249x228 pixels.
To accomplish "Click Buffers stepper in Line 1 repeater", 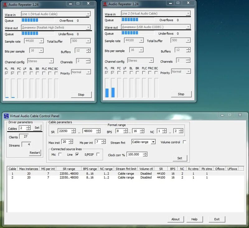I will [x=88, y=50].
